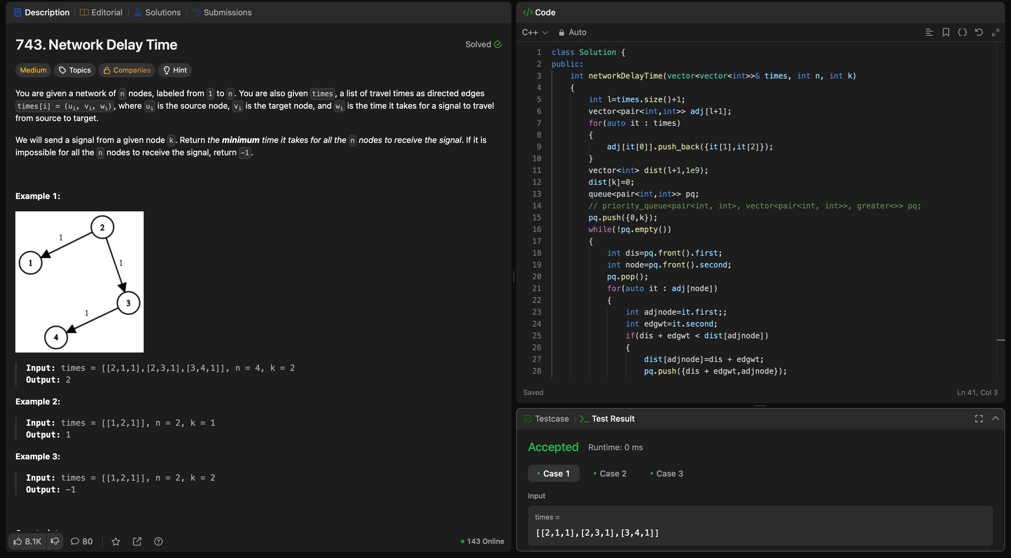Maximize the test result panel
The width and height of the screenshot is (1011, 558).
pyautogui.click(x=979, y=419)
